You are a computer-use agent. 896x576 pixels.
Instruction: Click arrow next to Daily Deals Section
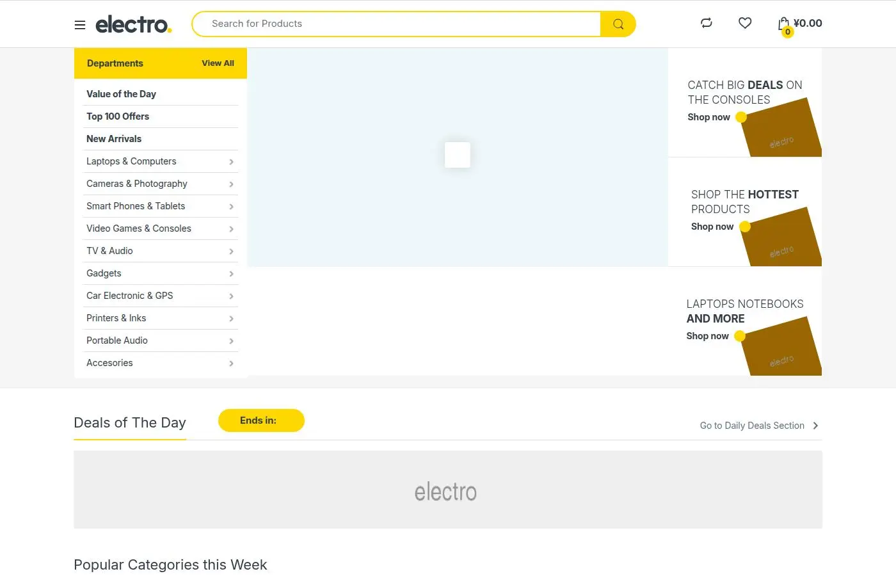815,426
